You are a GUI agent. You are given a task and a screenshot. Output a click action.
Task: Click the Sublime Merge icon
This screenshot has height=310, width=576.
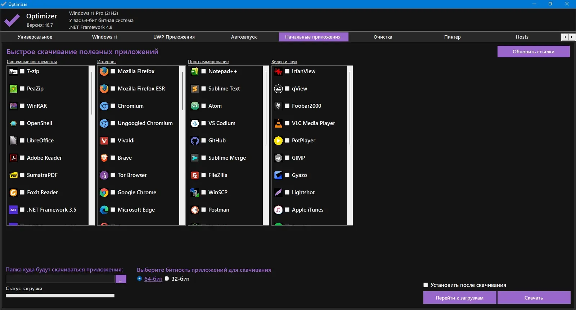click(x=195, y=158)
